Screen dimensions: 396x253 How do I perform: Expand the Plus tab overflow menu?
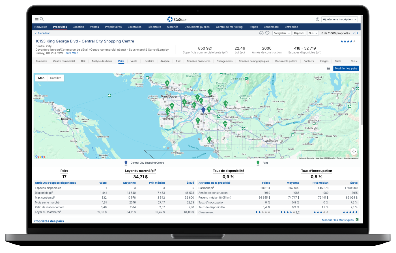pos(354,61)
